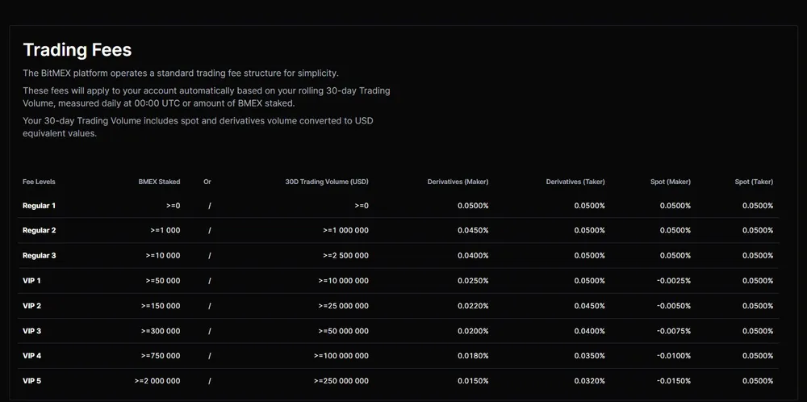Click the >=750 000 BMEX staked value

(161, 356)
